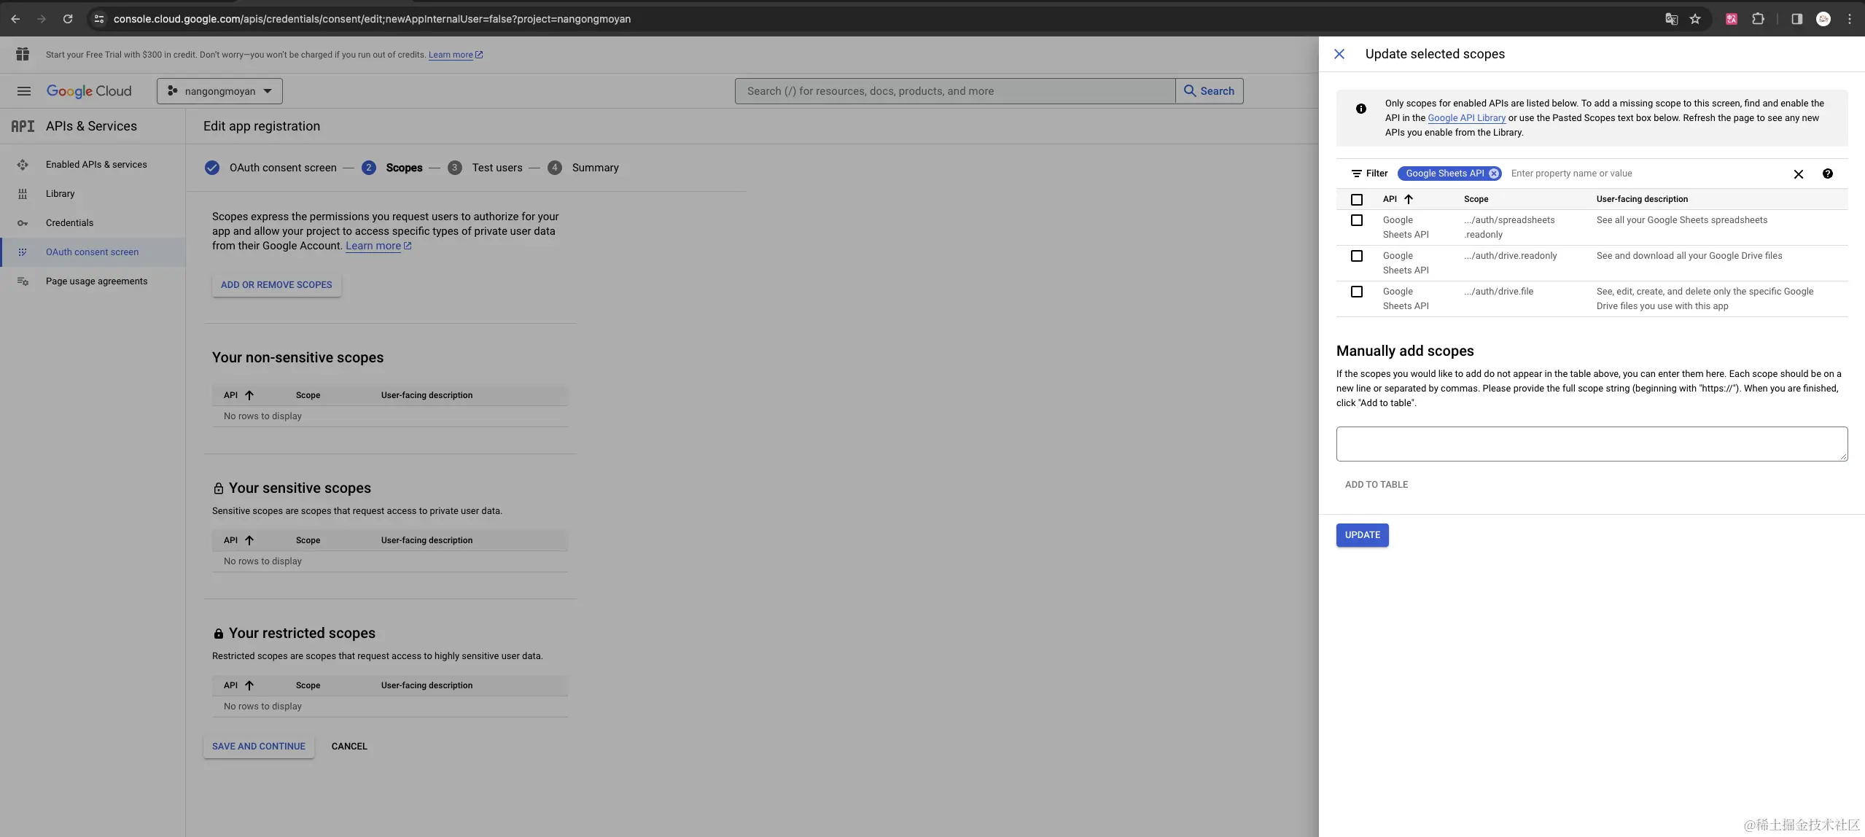Viewport: 1865px width, 837px height.
Task: Reload the page in the browser
Action: (68, 19)
